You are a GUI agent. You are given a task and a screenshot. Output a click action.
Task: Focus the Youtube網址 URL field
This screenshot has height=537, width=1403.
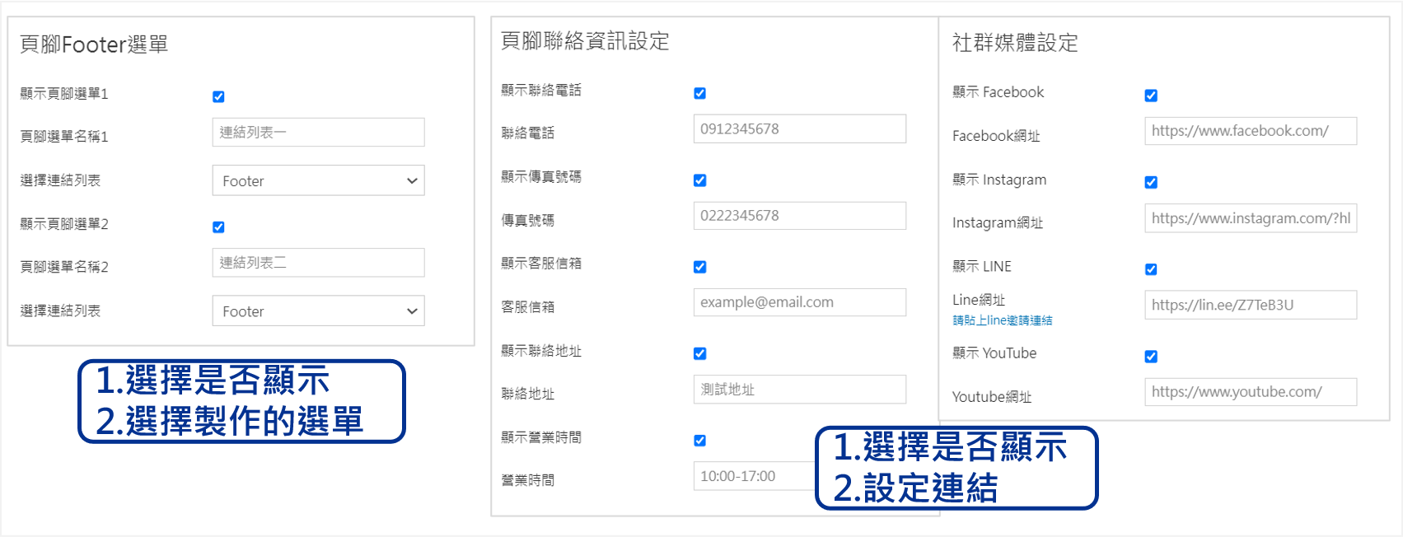point(1250,392)
